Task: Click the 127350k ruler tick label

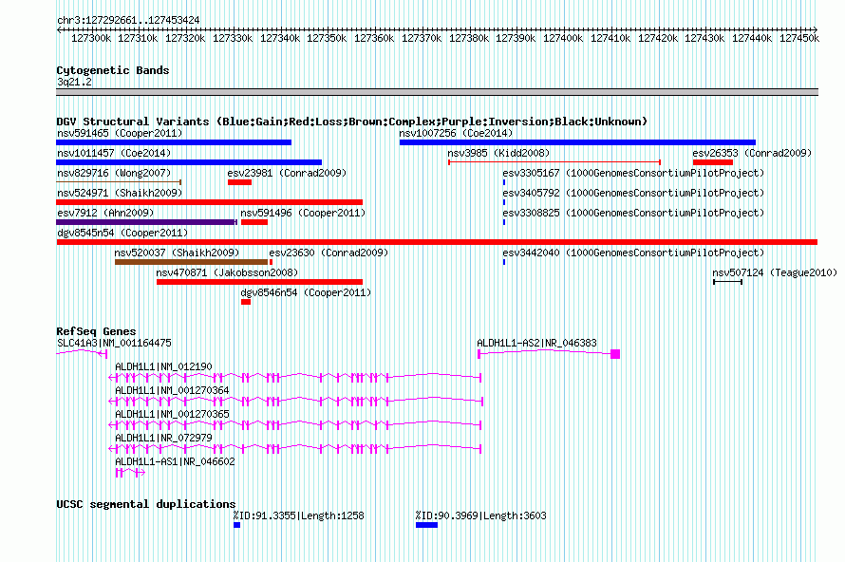Action: click(x=327, y=38)
